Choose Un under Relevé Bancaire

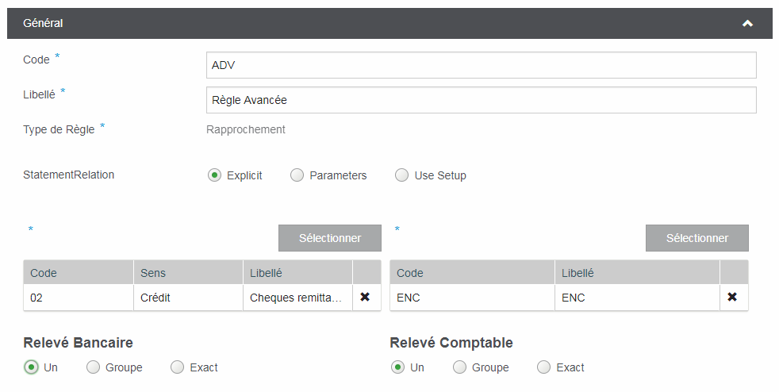click(x=32, y=367)
